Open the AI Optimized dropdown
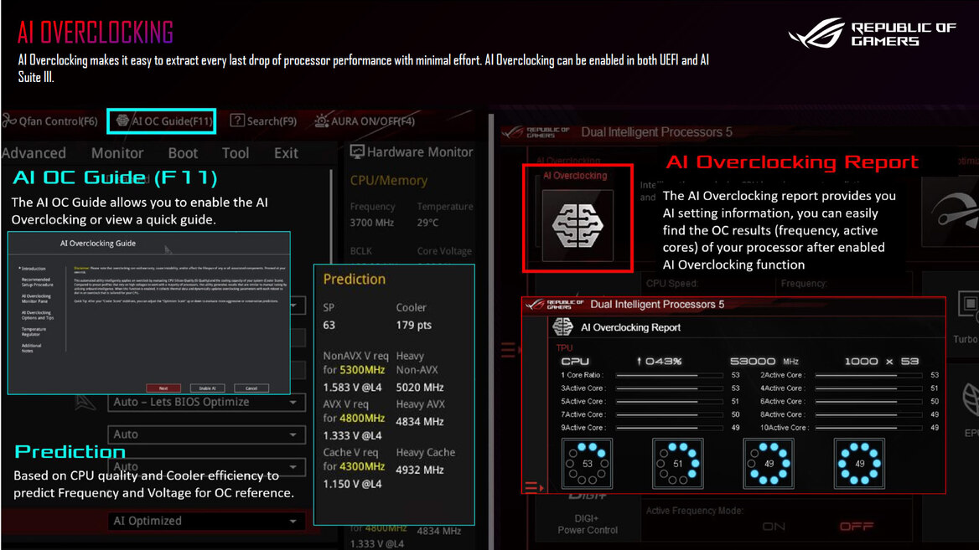The height and width of the screenshot is (550, 979). pos(206,521)
